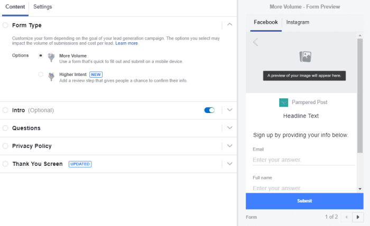Switch preview to the Instagram tab

[298, 22]
